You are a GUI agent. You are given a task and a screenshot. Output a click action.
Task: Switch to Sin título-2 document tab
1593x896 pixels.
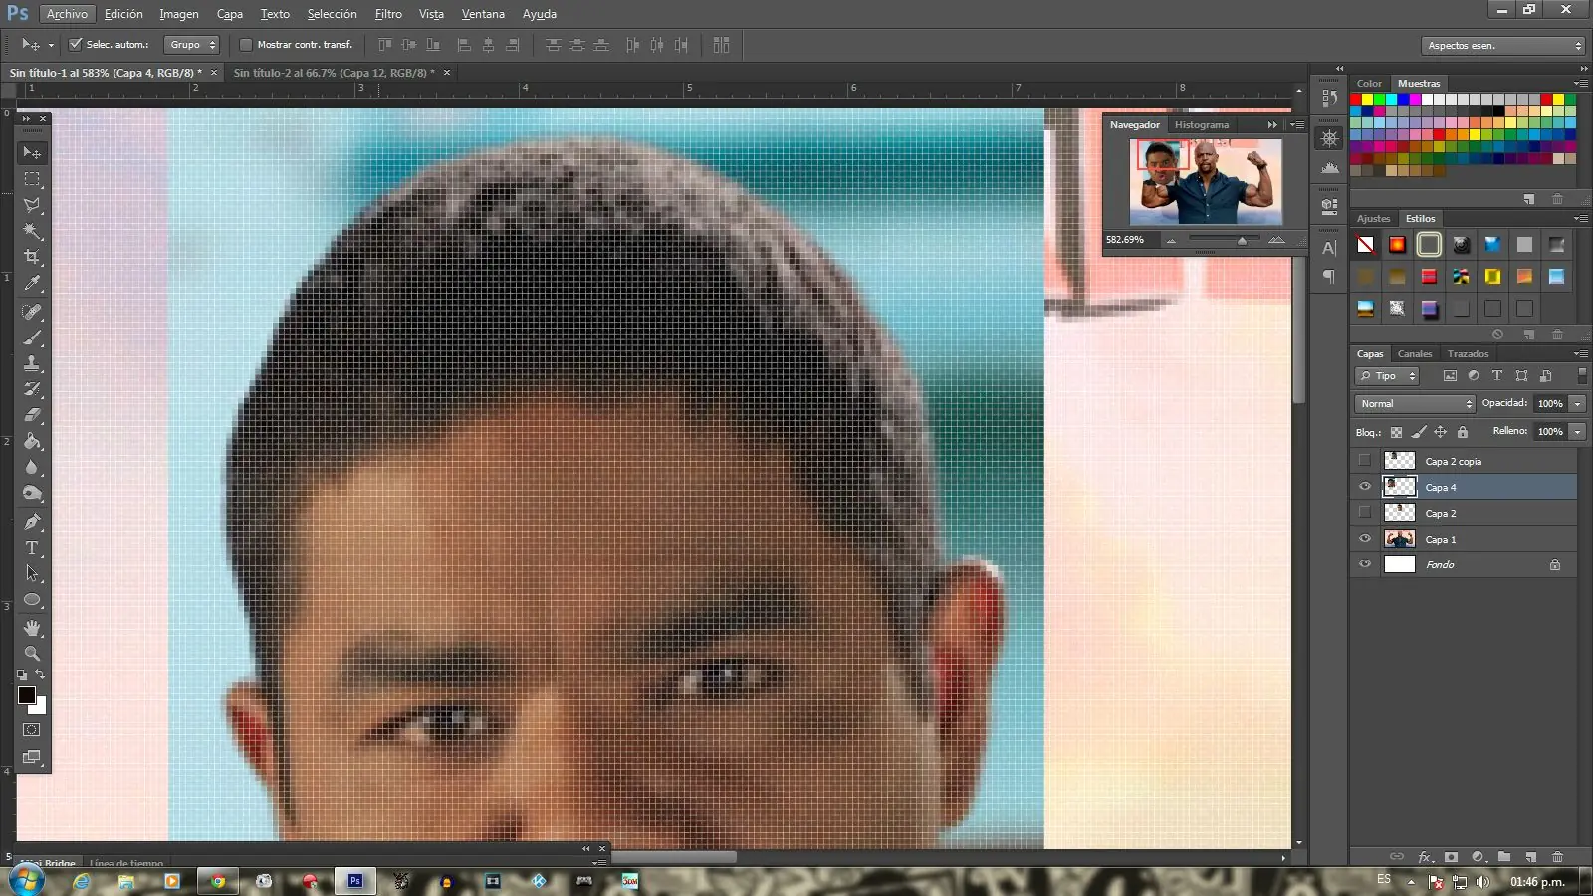tap(334, 73)
